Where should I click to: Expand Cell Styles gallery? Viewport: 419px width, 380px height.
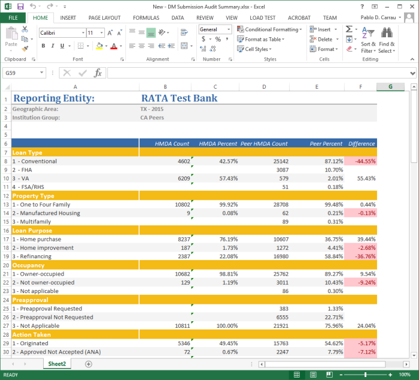254,49
